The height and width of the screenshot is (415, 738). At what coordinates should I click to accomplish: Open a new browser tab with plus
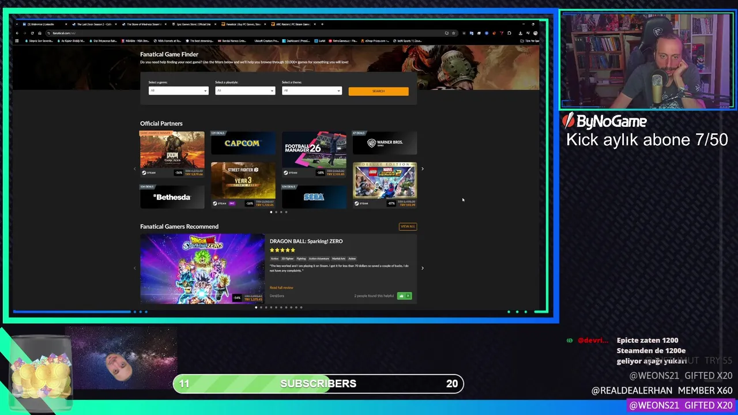322,24
